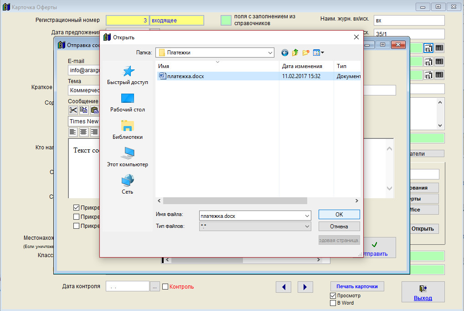Click the Регистрационный номер field
This screenshot has width=464, height=311.
point(128,21)
